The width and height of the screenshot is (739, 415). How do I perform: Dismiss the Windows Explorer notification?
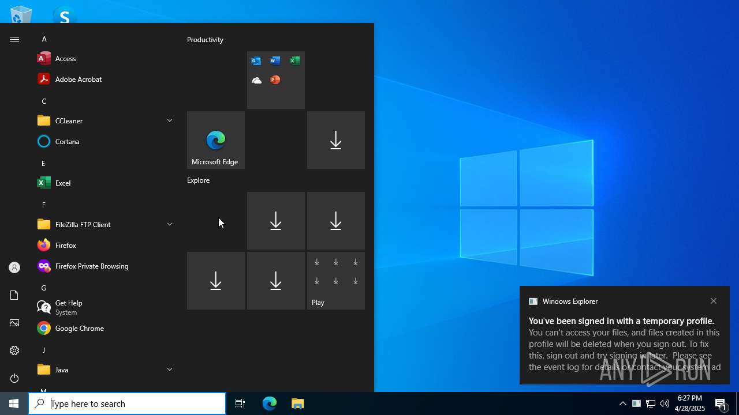[714, 301]
